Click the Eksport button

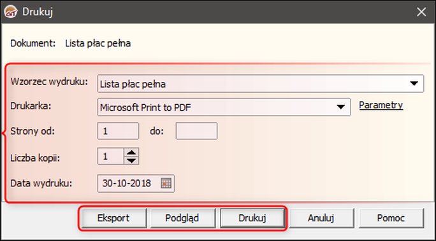(113, 218)
